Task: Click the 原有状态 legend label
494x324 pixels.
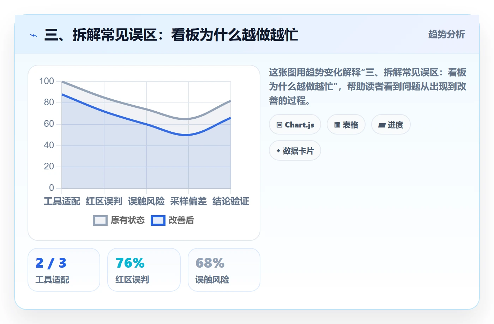Action: tap(128, 220)
